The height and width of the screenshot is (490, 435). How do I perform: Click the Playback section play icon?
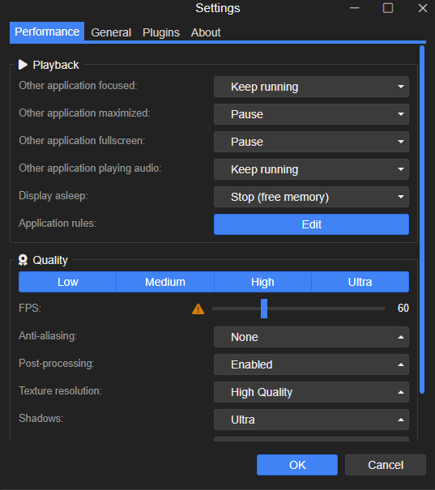pyautogui.click(x=23, y=65)
